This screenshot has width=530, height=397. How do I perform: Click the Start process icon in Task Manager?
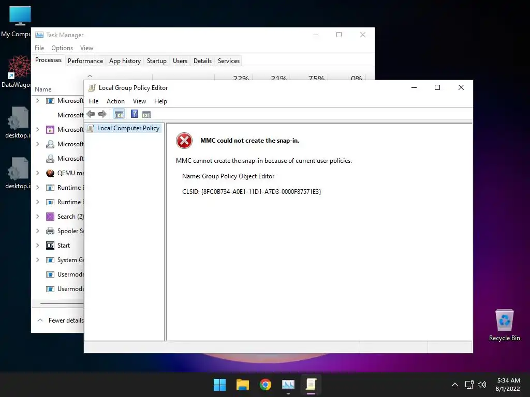50,246
